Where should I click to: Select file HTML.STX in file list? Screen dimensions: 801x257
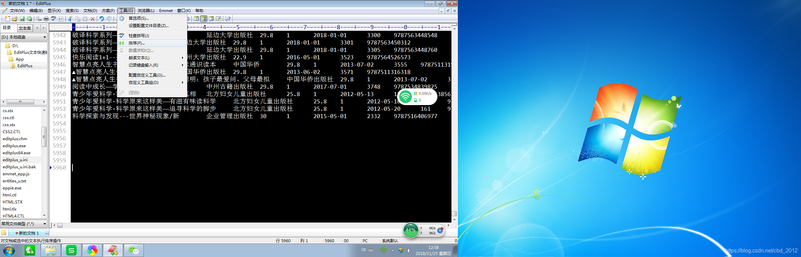tap(13, 202)
